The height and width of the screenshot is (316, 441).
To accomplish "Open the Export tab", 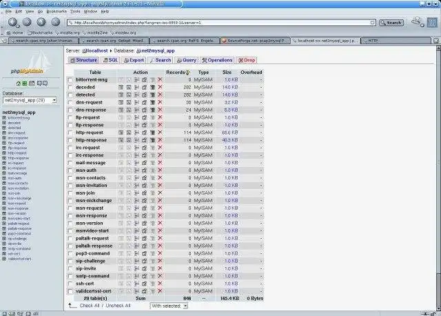I will click(134, 60).
